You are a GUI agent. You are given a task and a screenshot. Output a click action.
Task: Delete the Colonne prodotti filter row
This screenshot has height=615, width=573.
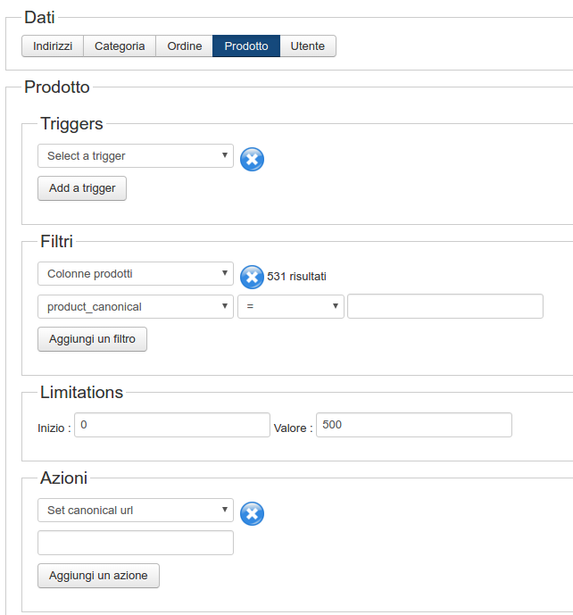coord(253,277)
